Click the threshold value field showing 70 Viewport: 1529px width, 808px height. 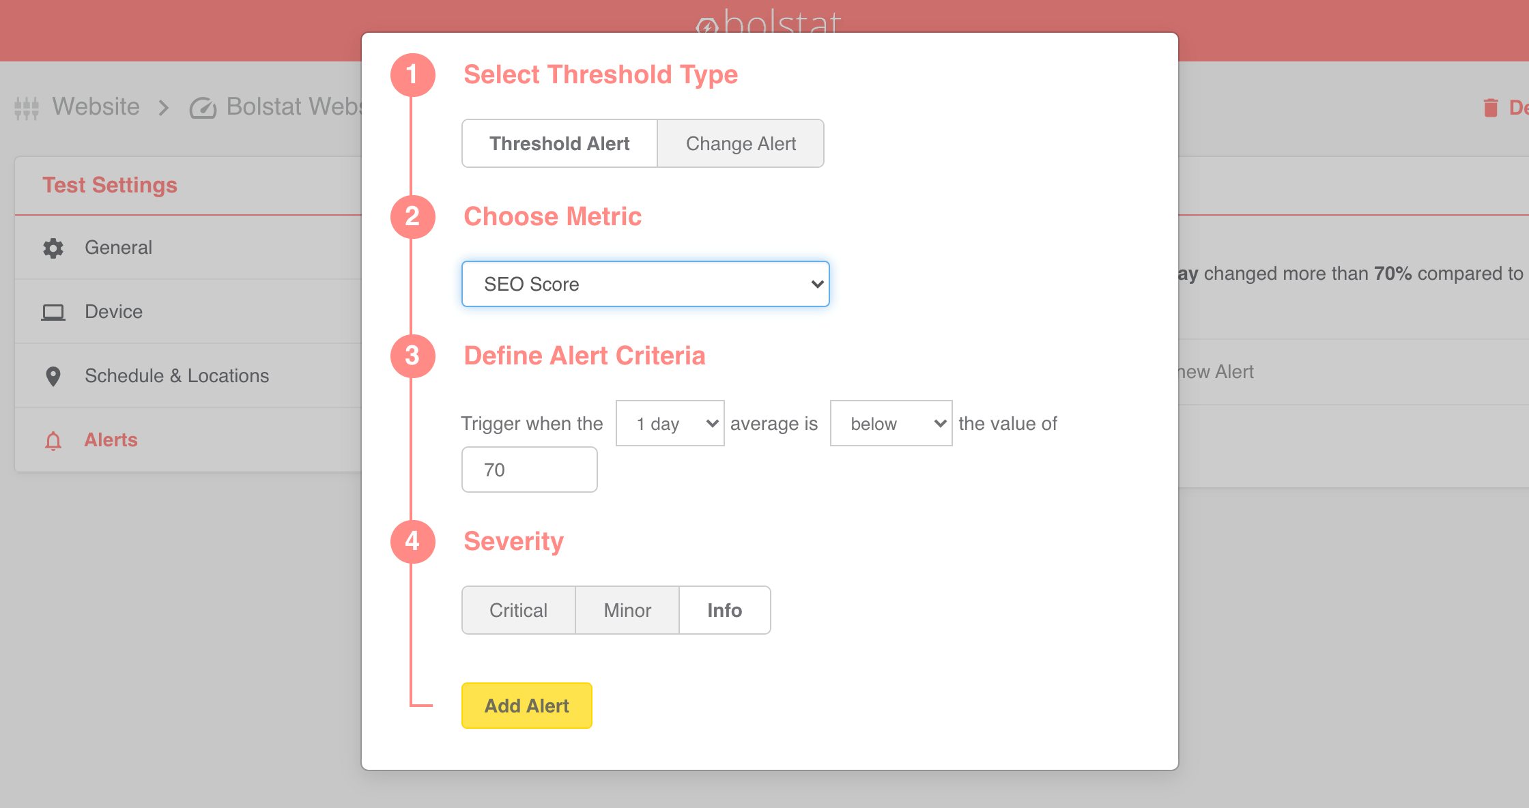coord(529,470)
